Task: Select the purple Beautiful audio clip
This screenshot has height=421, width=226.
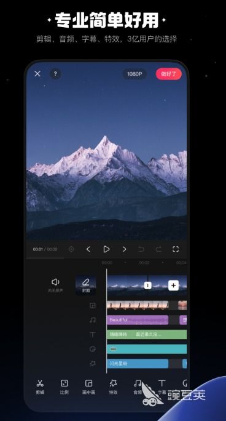Action: click(x=138, y=320)
